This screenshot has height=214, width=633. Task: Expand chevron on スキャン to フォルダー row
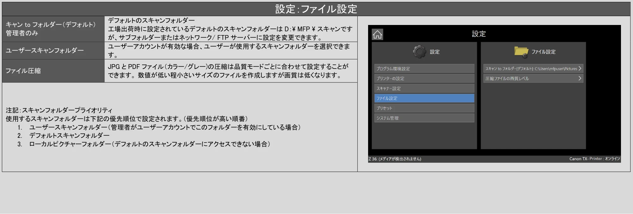[580, 69]
